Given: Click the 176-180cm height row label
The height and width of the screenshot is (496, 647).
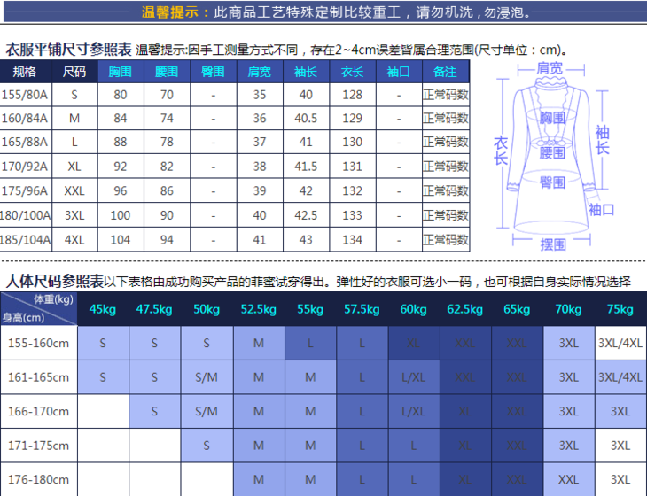Looking at the screenshot, I should [37, 479].
